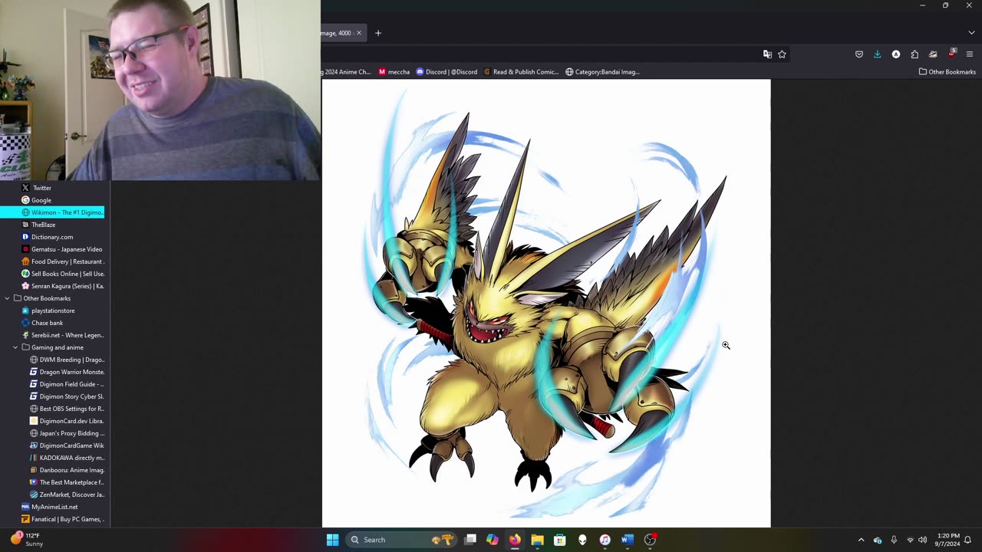Viewport: 982px width, 552px height.
Task: Open Read & Publish Comic bookmark
Action: tap(521, 72)
